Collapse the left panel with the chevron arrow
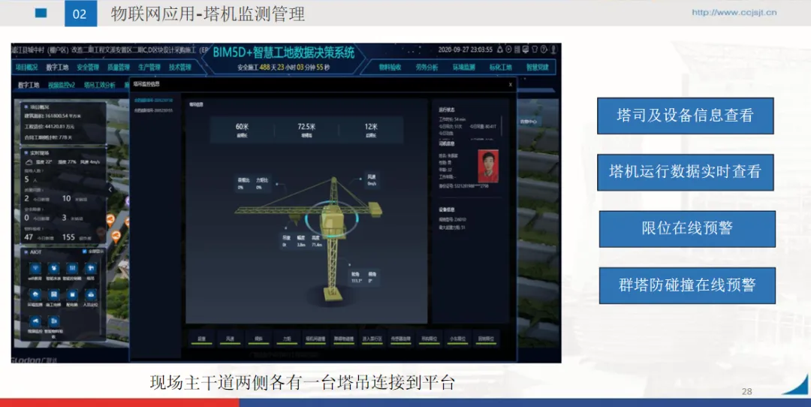The width and height of the screenshot is (811, 407). [x=110, y=190]
